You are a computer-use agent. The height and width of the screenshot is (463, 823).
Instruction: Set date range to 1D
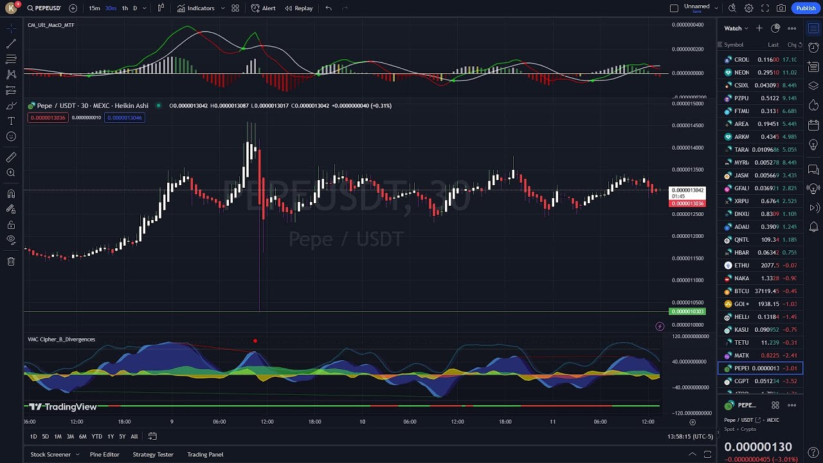pos(33,437)
